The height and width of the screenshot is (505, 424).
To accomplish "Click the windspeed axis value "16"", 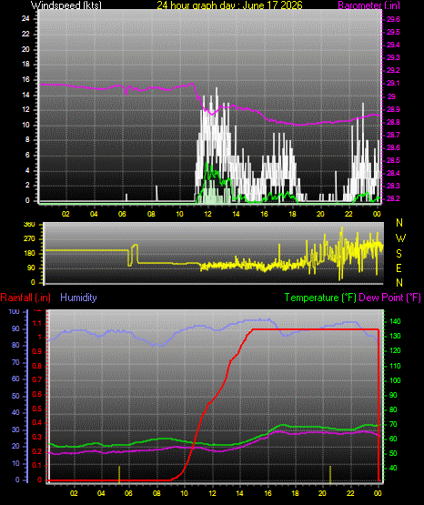I will 25,79.
